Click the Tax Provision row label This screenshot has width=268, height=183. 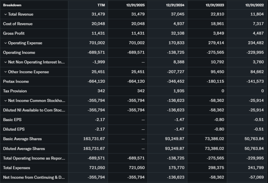[15, 91]
